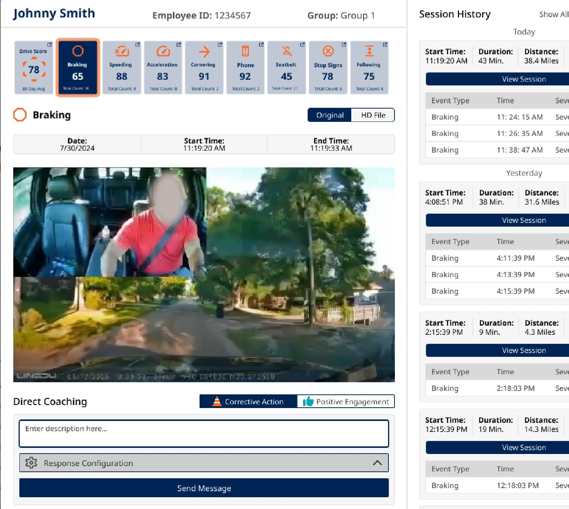This screenshot has width=569, height=509.
Task: Choose Positive Engagement coaching type
Action: pos(346,401)
